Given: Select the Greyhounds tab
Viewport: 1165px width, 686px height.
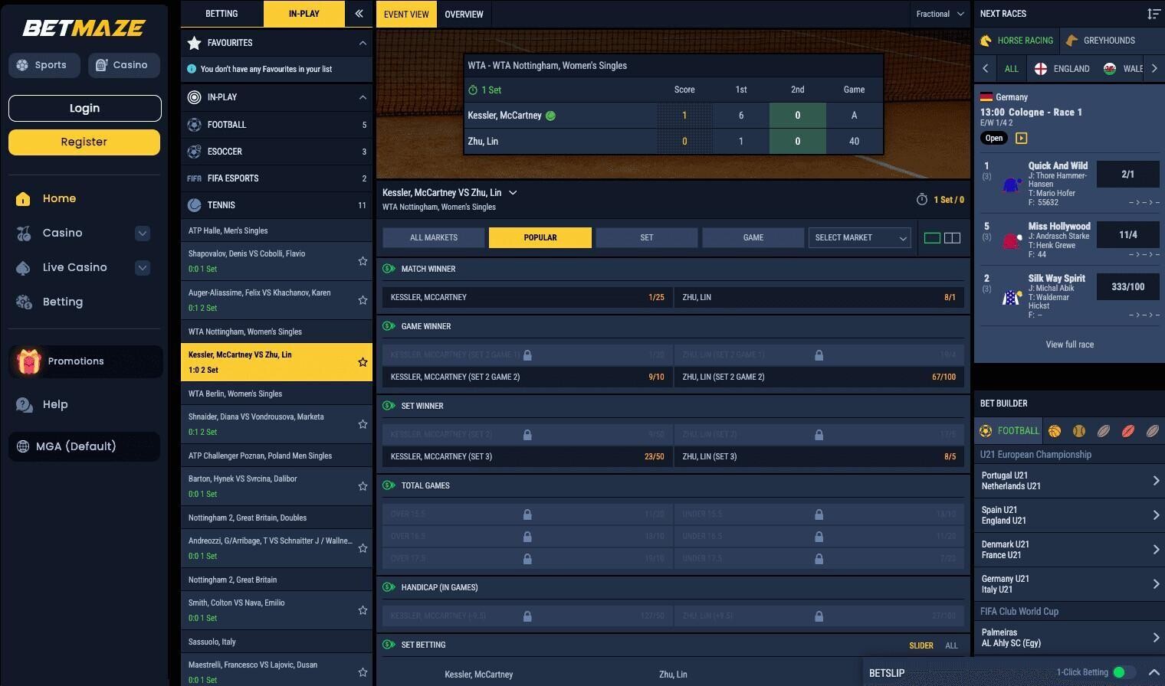Looking at the screenshot, I should 1101,41.
